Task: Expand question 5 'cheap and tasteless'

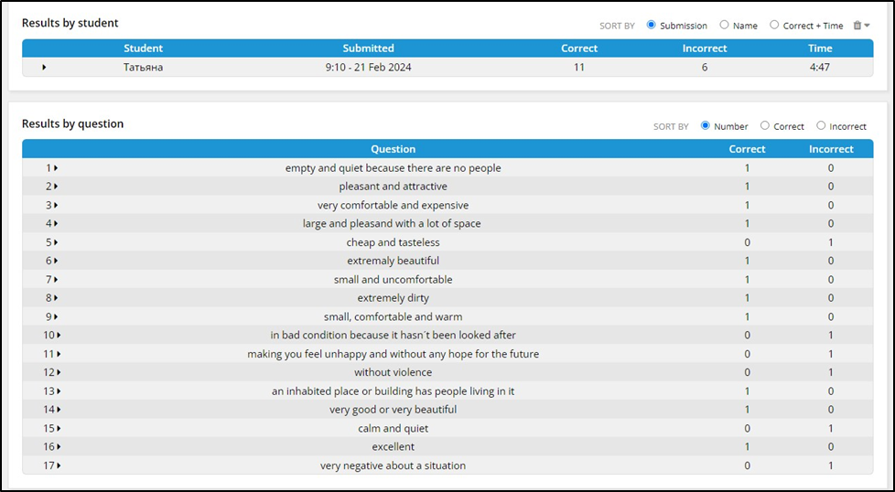Action: coord(56,242)
